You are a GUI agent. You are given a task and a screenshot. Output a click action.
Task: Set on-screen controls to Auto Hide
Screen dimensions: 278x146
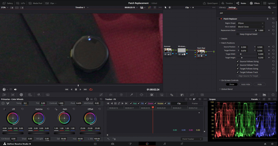[x=246, y=84]
